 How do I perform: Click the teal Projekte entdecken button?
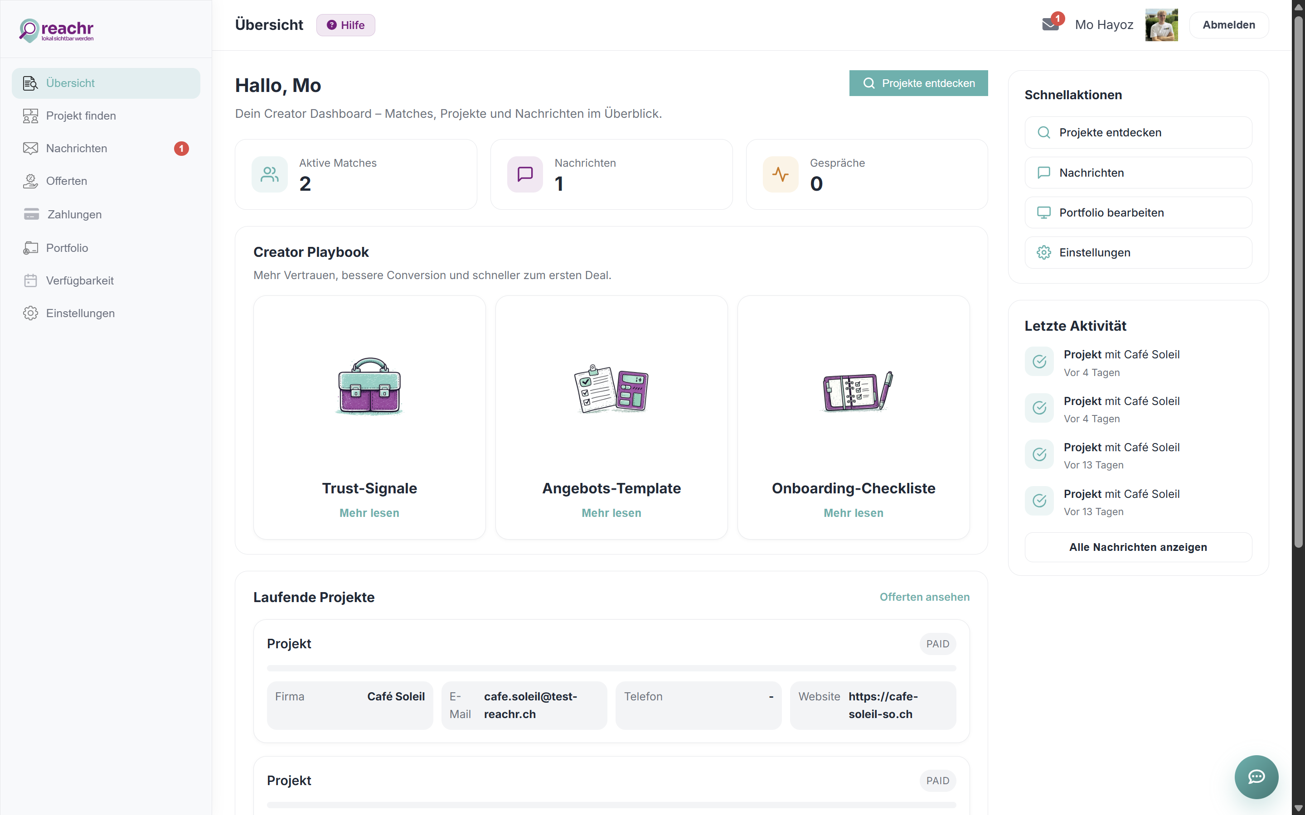point(918,83)
